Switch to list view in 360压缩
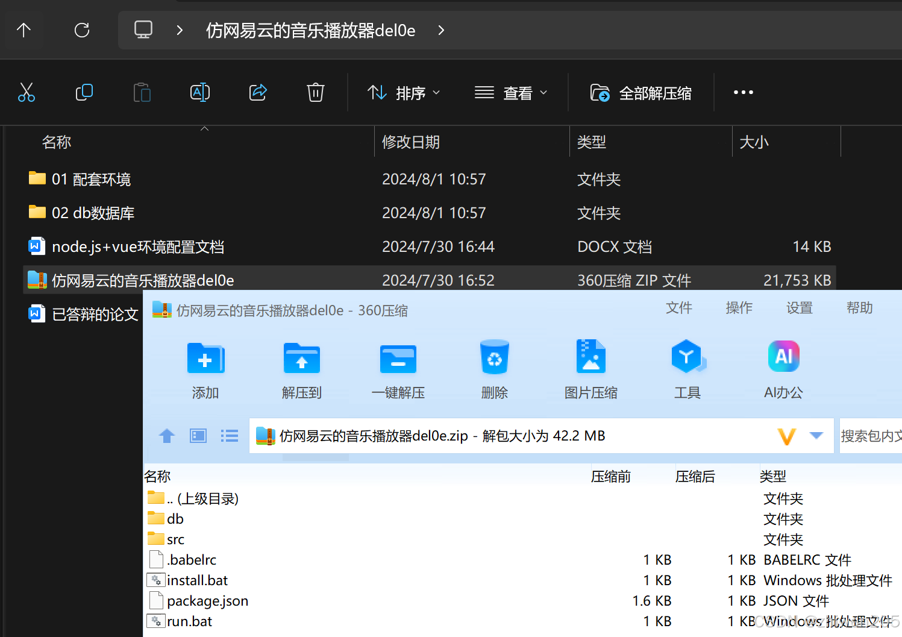Image resolution: width=902 pixels, height=637 pixels. (x=230, y=436)
